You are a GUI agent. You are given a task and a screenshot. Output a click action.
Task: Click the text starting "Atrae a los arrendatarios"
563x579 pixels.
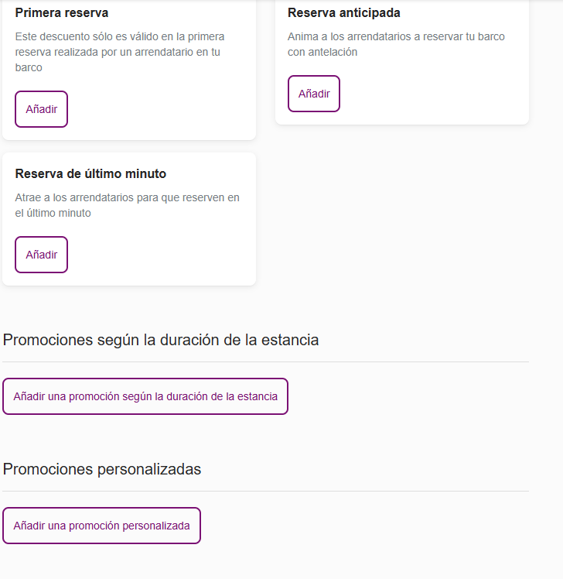point(127,197)
